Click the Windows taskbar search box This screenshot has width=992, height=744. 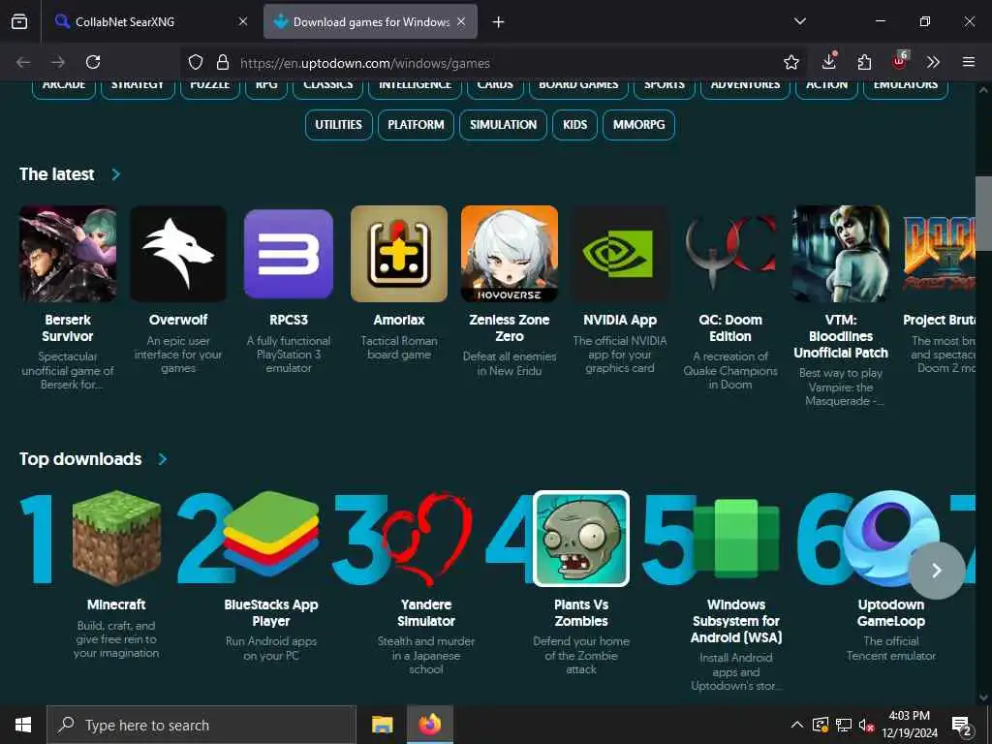(x=201, y=725)
